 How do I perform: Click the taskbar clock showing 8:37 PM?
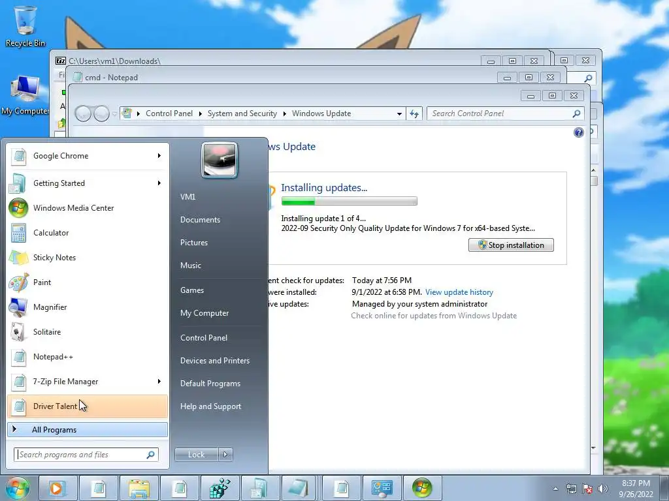[x=636, y=489]
